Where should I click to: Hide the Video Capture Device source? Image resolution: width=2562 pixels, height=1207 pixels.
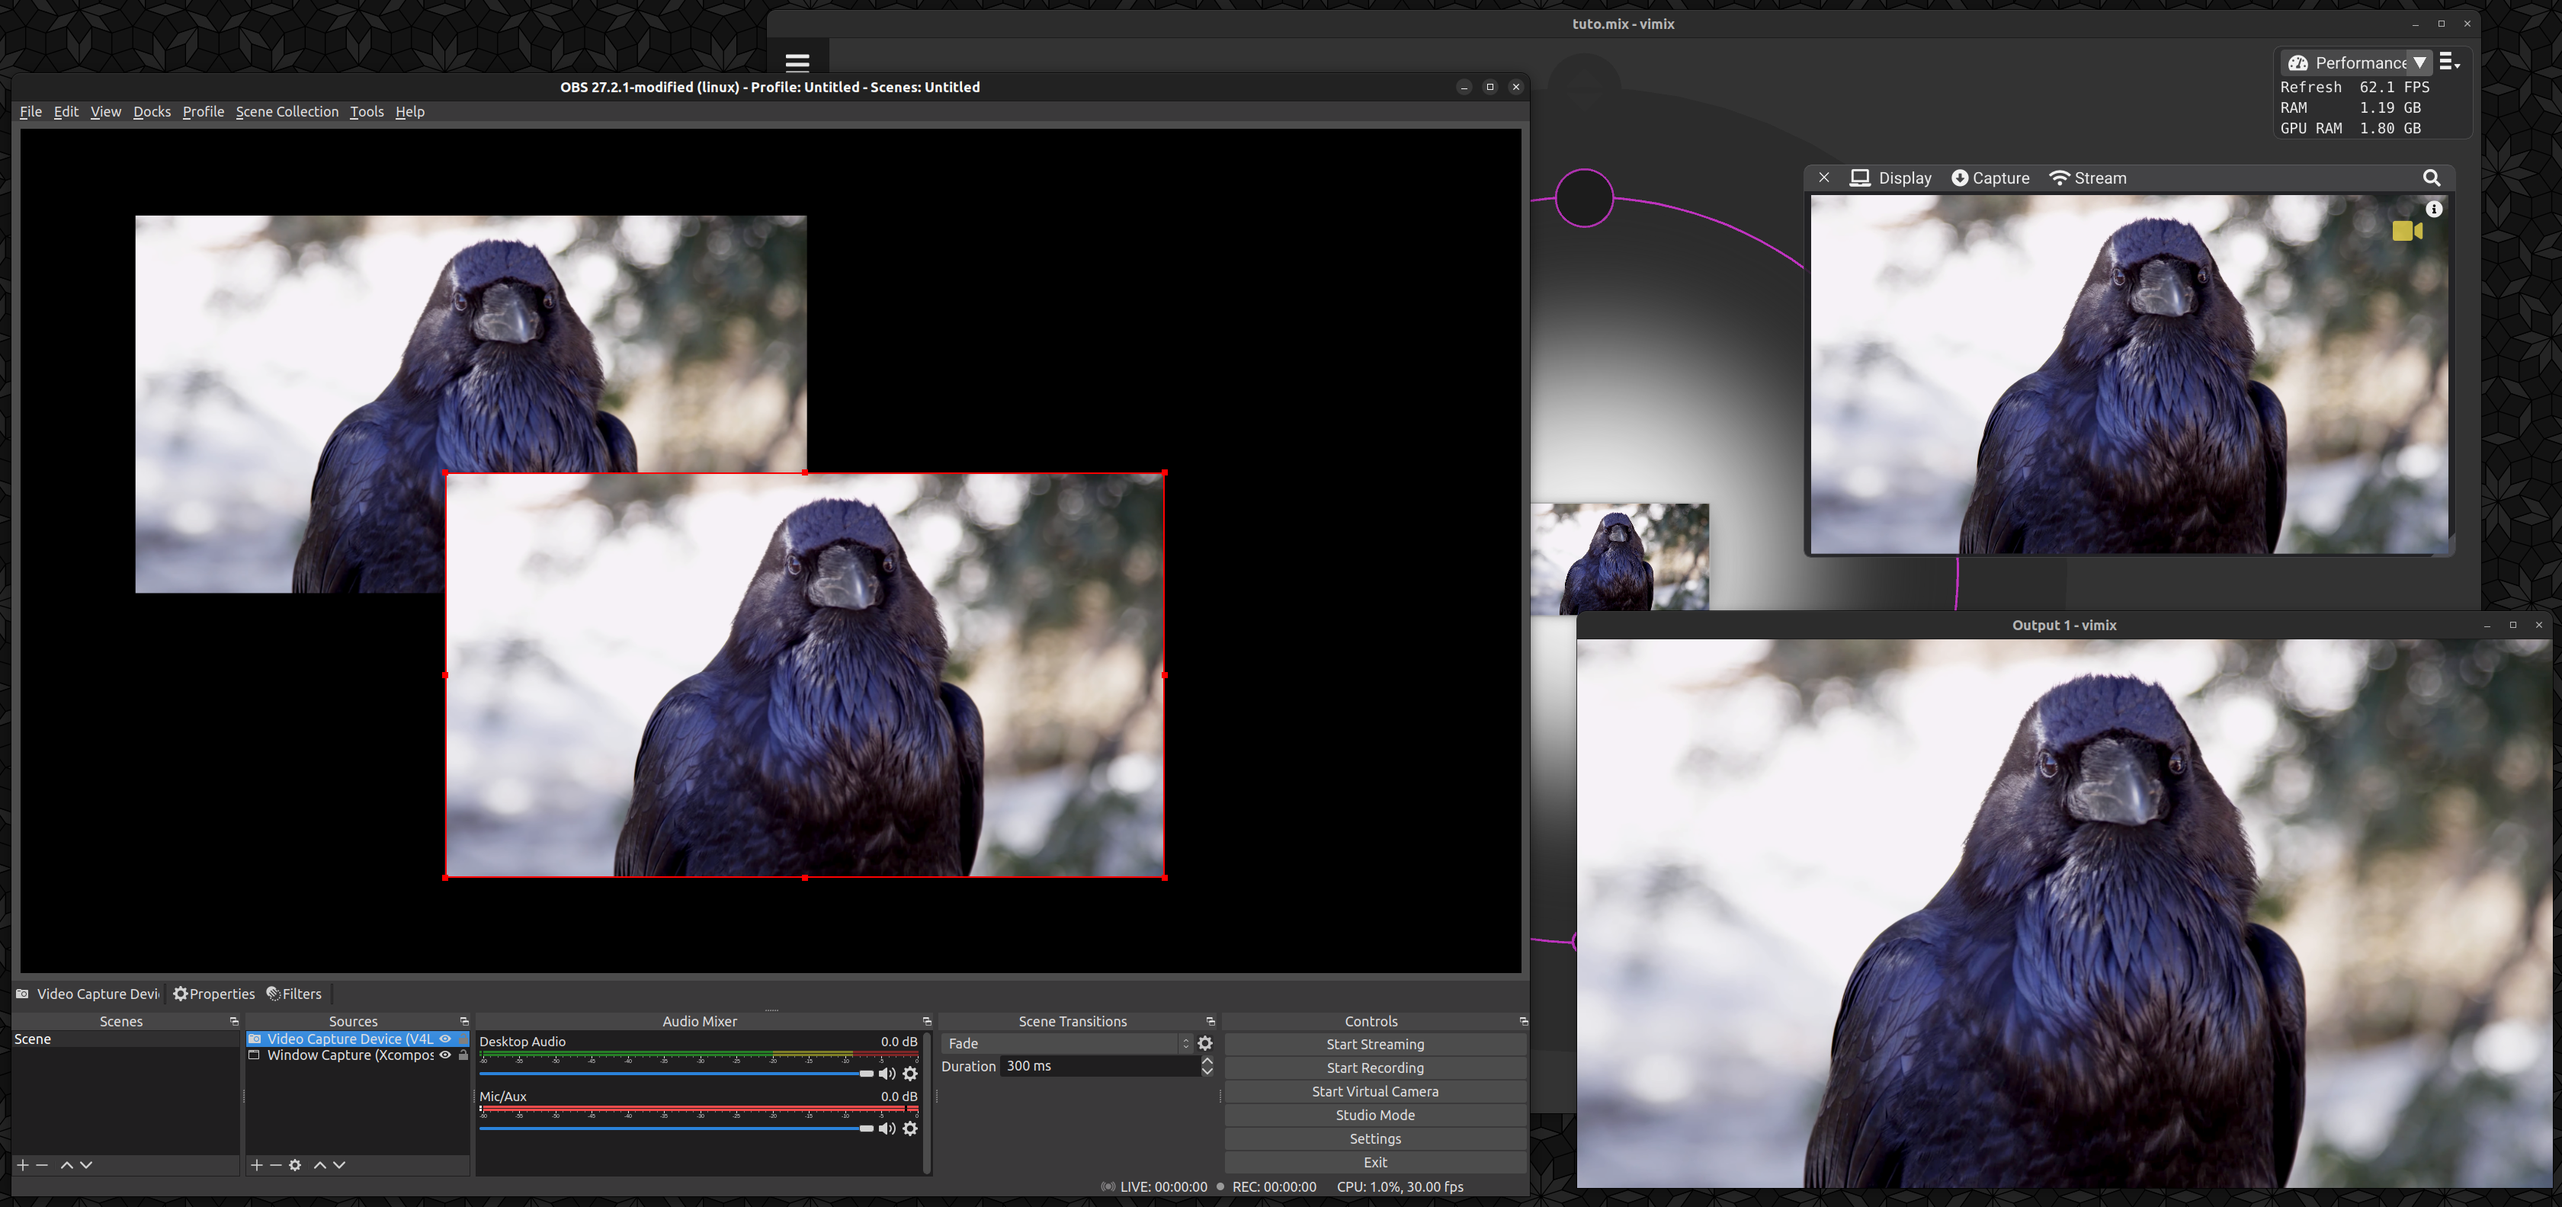click(x=446, y=1039)
